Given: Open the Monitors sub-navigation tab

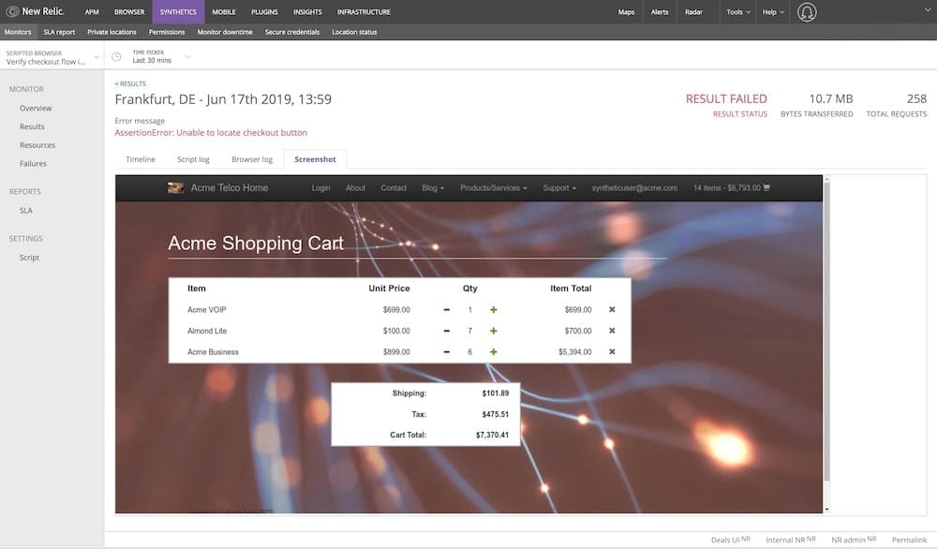Looking at the screenshot, I should 17,32.
